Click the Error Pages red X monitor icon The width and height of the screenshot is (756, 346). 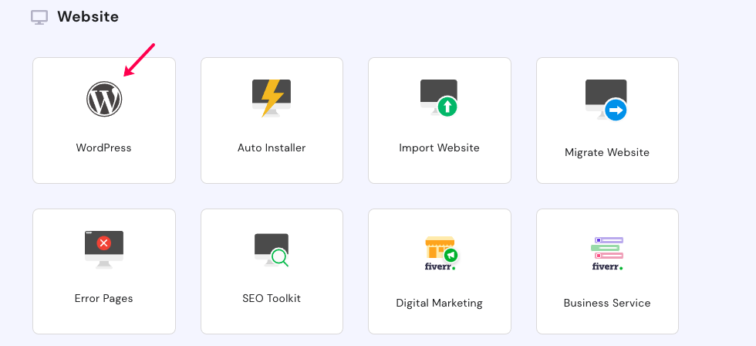point(104,249)
